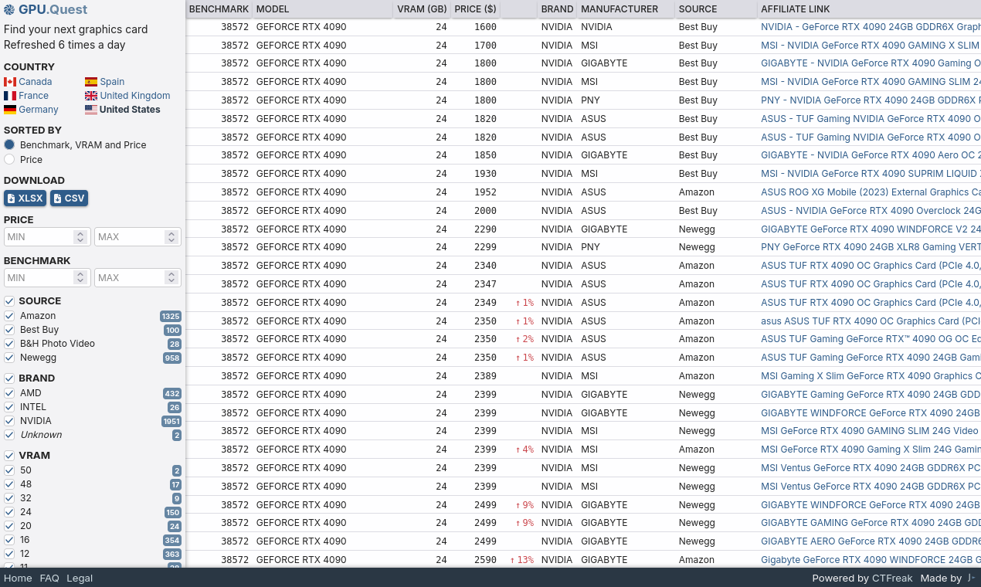Image resolution: width=981 pixels, height=587 pixels.
Task: Toggle the SOURCE select-all checkbox
Action: coord(9,301)
